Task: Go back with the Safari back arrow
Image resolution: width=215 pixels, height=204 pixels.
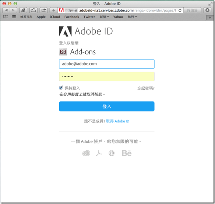Action: (6, 10)
